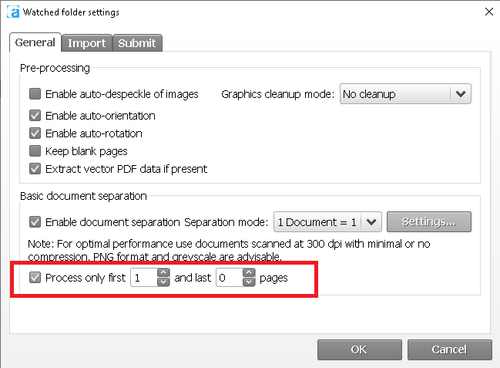Click the first pages number field
500x368 pixels.
[x=143, y=278]
